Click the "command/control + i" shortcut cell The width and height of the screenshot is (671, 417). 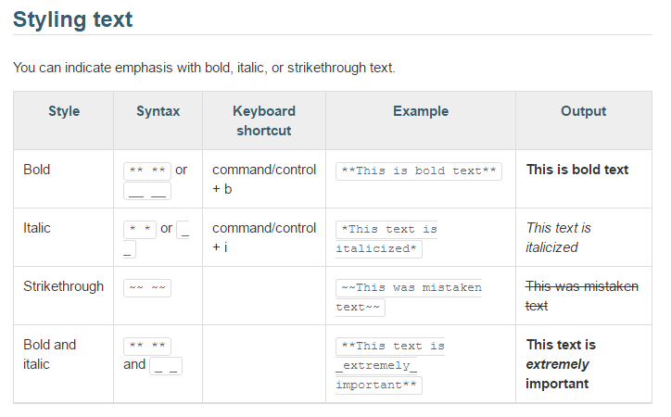pos(263,237)
